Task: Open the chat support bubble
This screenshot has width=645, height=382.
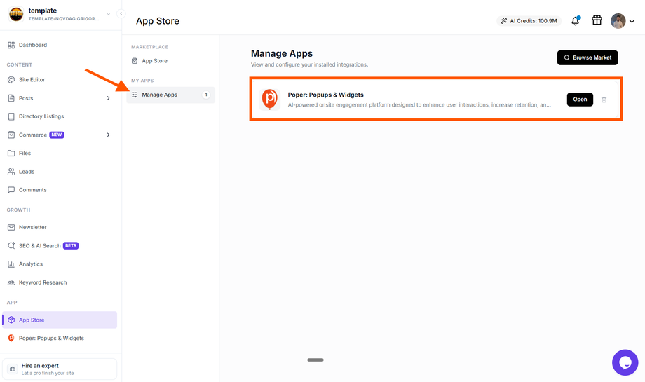Action: (x=625, y=362)
